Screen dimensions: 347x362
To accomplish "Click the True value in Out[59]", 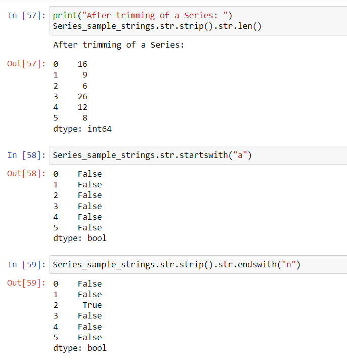I will tap(92, 305).
